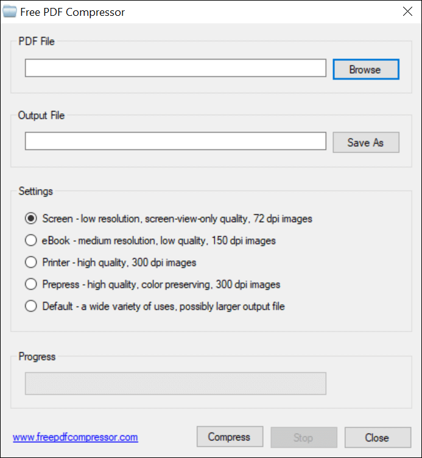The height and width of the screenshot is (458, 422).
Task: Click the Settings group label
Action: point(36,191)
